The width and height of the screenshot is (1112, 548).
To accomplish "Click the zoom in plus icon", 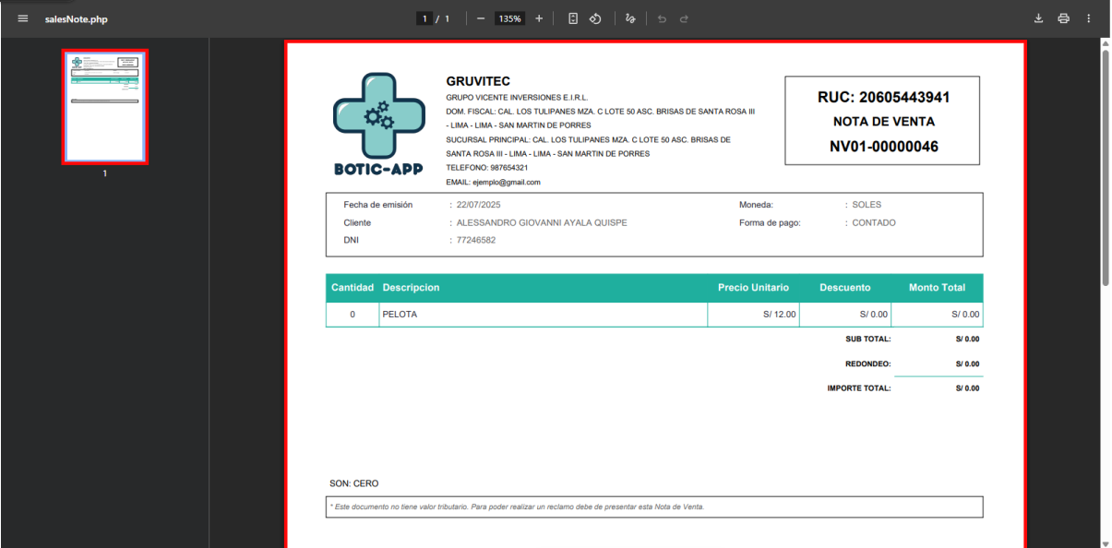I will point(539,18).
